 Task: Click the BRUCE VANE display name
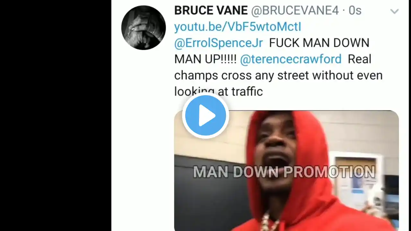click(211, 11)
